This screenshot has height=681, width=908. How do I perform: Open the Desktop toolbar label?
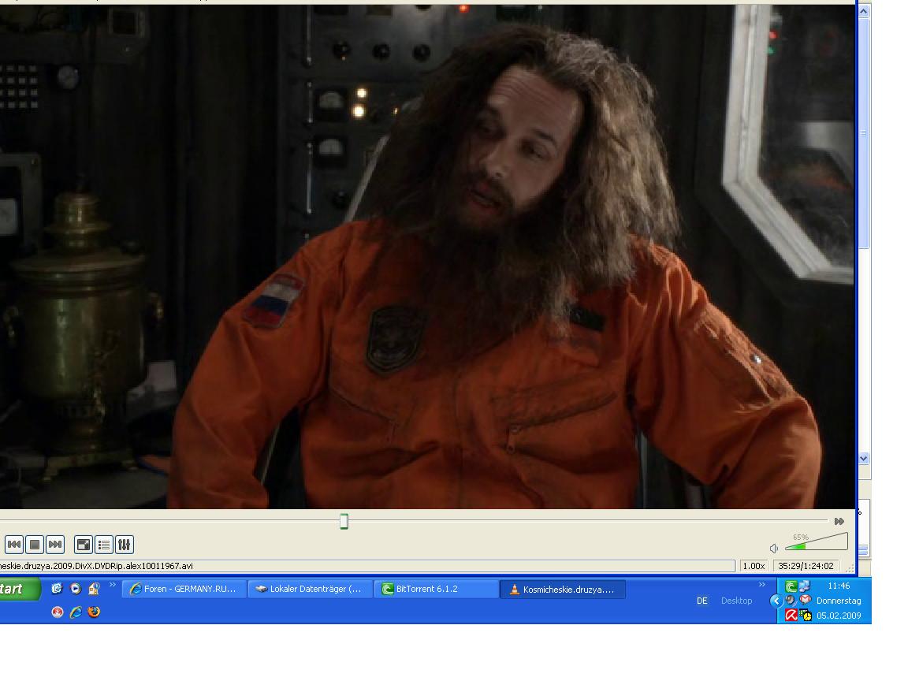click(737, 601)
